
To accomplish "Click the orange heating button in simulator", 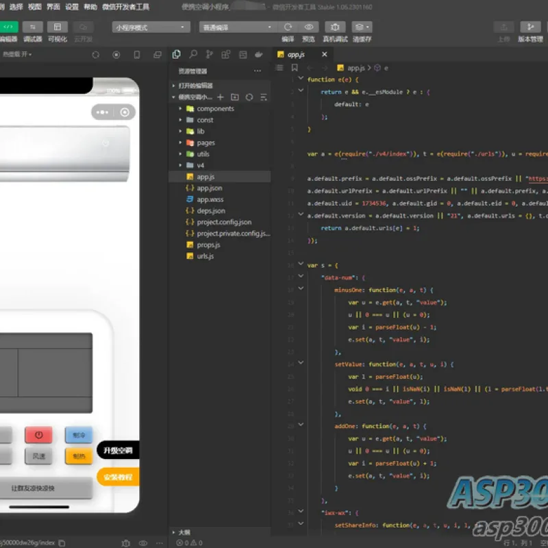I will click(x=79, y=456).
